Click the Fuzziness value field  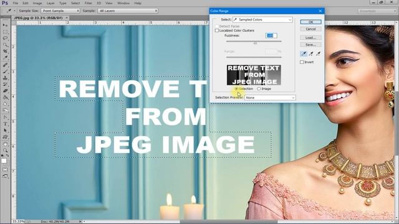coord(271,35)
